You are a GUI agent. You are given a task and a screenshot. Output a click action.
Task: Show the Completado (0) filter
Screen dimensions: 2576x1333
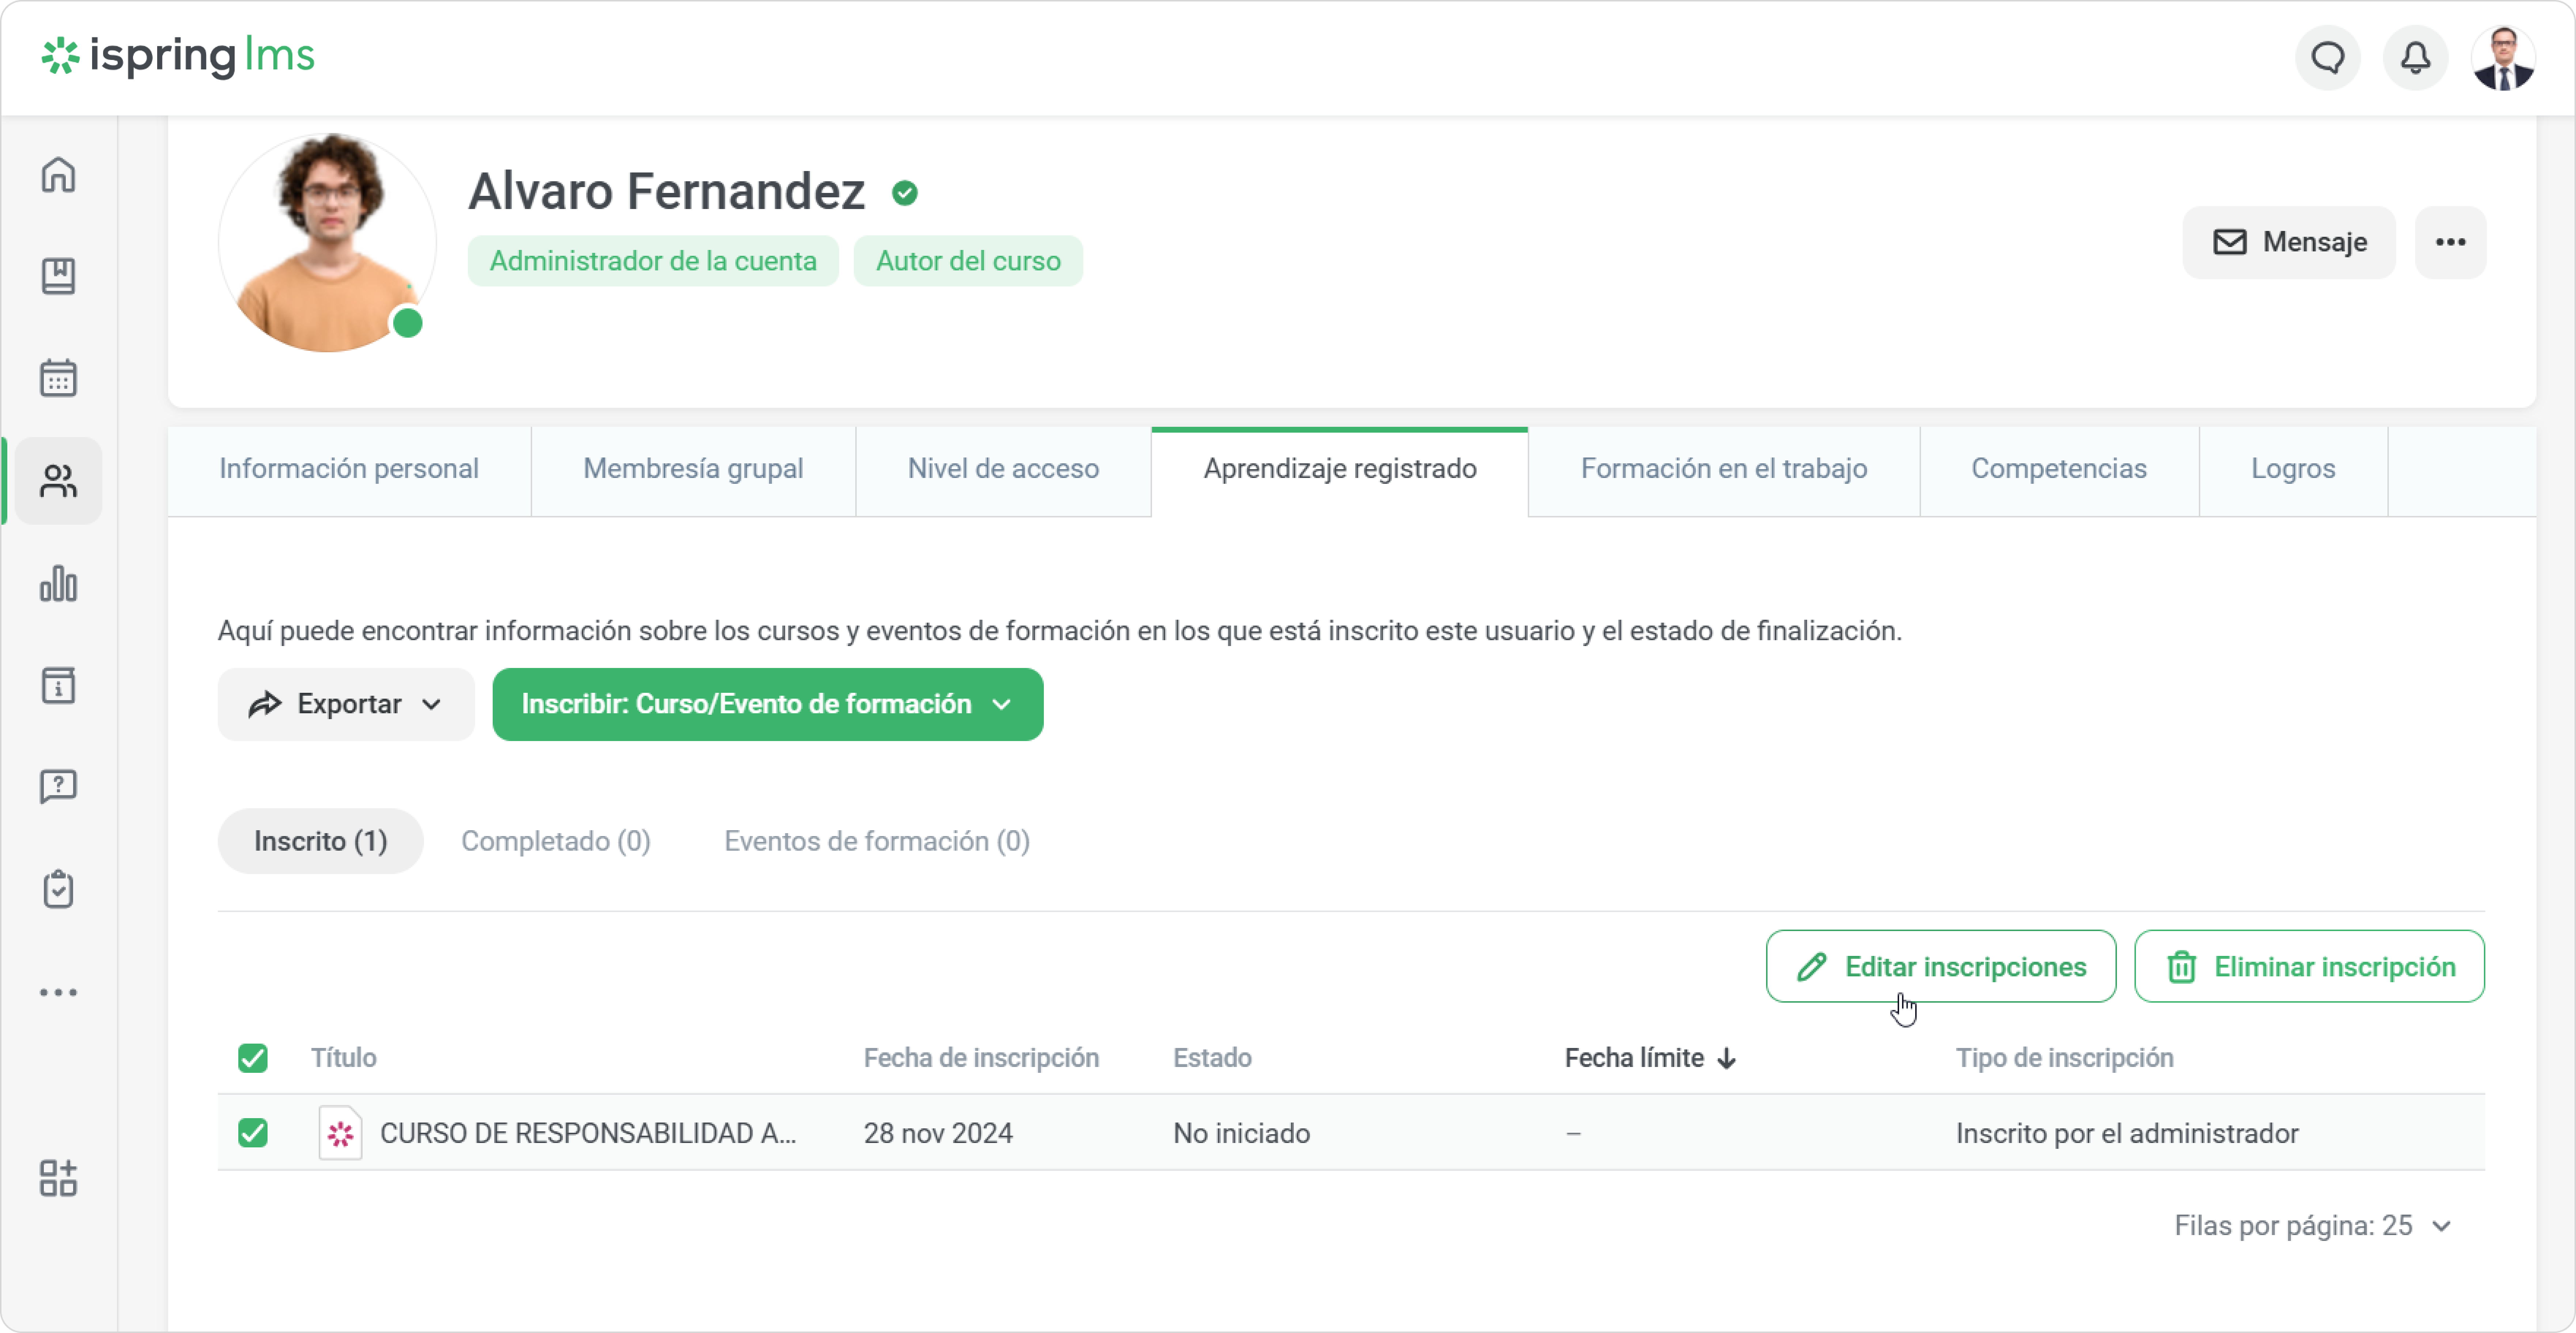coord(555,842)
